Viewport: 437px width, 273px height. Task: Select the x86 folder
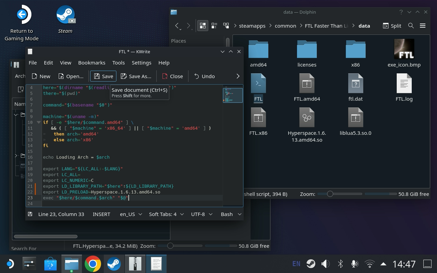(355, 54)
